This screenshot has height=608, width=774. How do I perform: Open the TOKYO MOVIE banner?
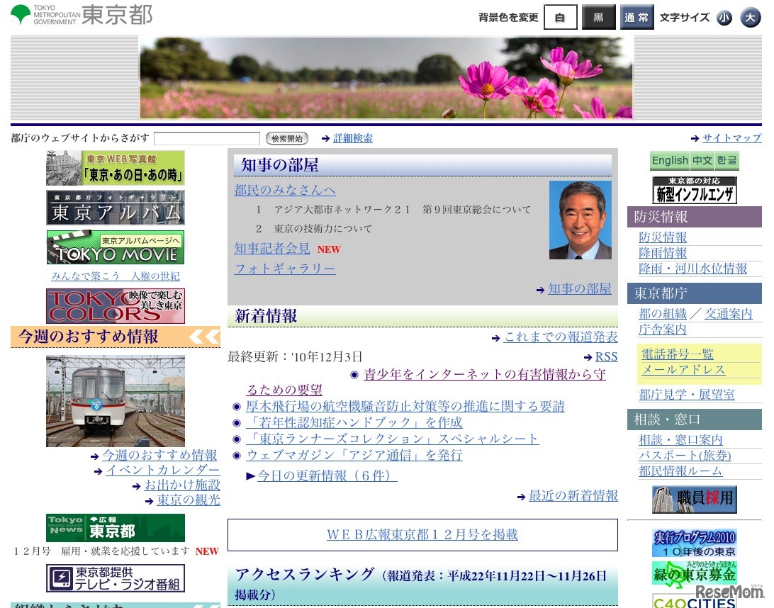(116, 247)
